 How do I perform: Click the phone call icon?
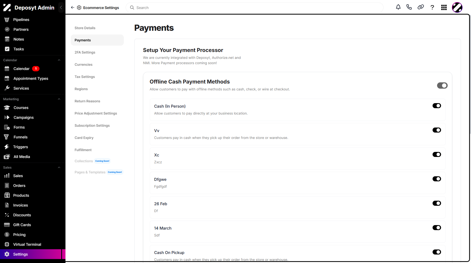pos(409,7)
